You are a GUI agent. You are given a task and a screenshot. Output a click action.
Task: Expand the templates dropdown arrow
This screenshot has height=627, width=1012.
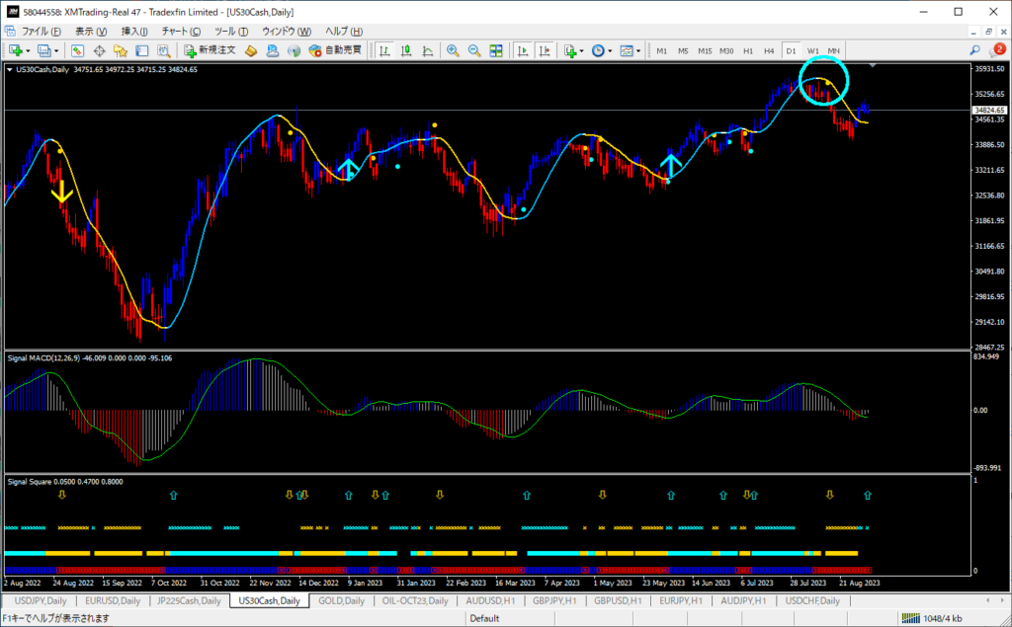coord(638,51)
